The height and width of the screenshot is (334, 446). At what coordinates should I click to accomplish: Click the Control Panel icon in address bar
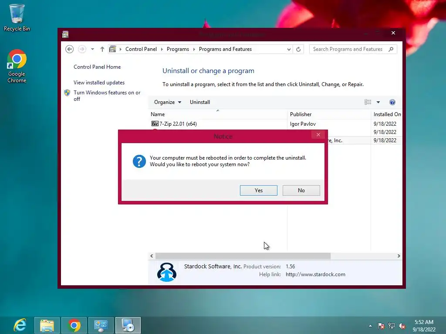tap(113, 49)
